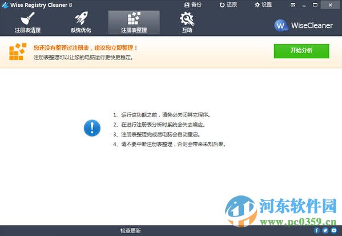Click note 1 about closing other programs
342x236 pixels.
click(x=162, y=115)
